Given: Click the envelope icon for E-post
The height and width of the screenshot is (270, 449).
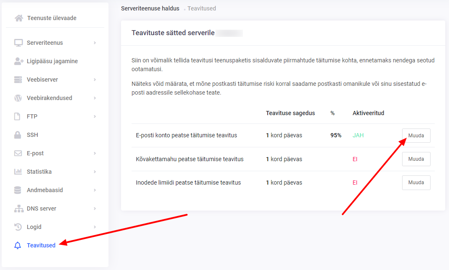Looking at the screenshot, I should point(18,153).
